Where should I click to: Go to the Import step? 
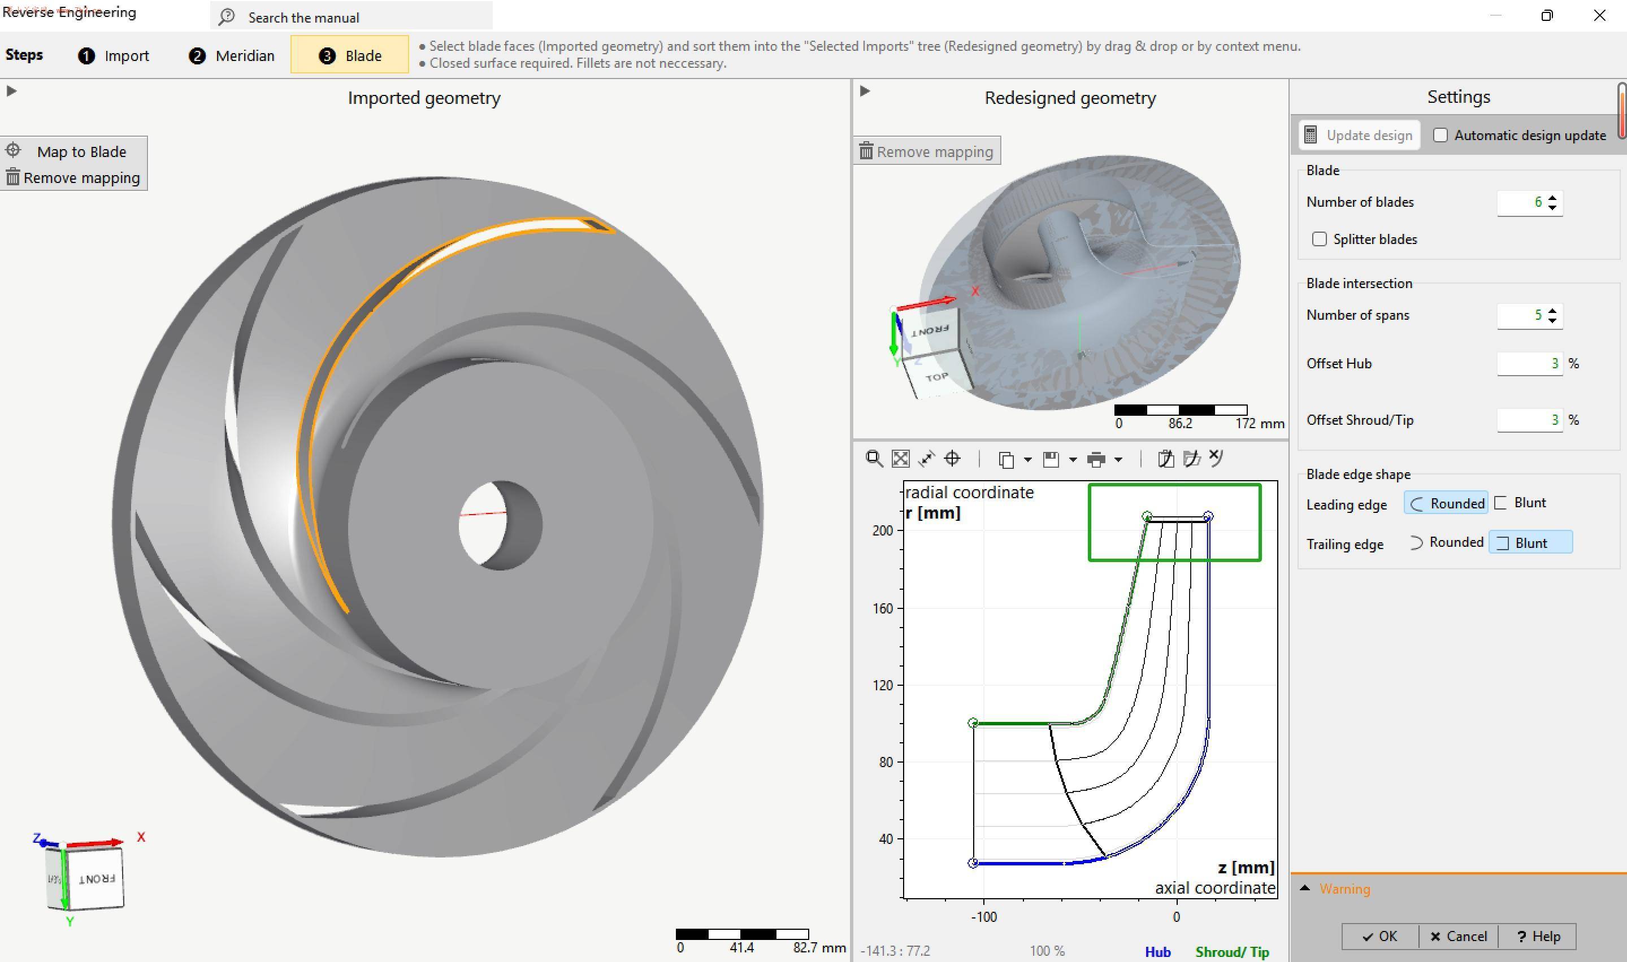pyautogui.click(x=114, y=56)
